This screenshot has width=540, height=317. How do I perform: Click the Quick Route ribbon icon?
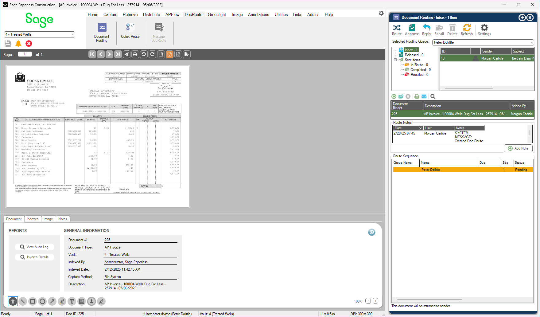point(130,31)
